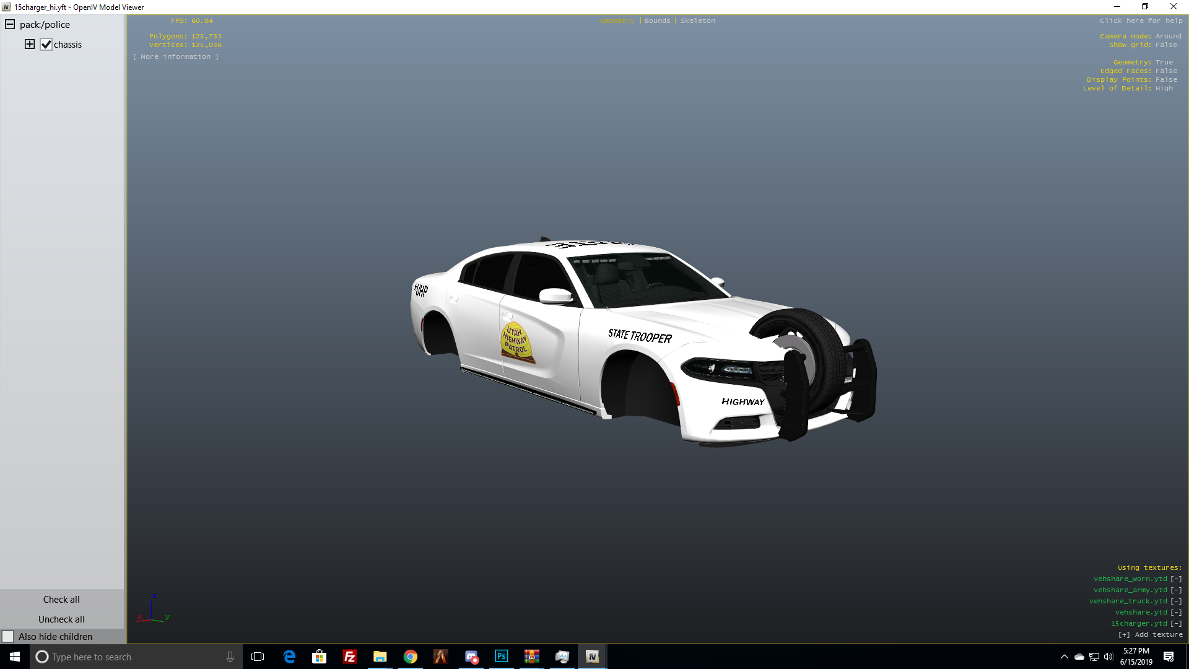Viewport: 1189px width, 669px height.
Task: Remove 15charger.ytd texture with [-]
Action: point(1176,624)
